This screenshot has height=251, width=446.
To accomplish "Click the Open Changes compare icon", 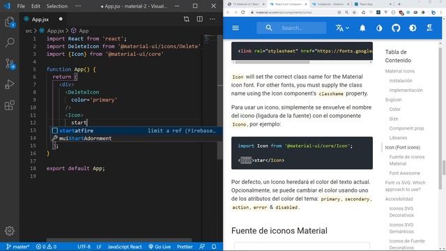I will tap(186, 19).
